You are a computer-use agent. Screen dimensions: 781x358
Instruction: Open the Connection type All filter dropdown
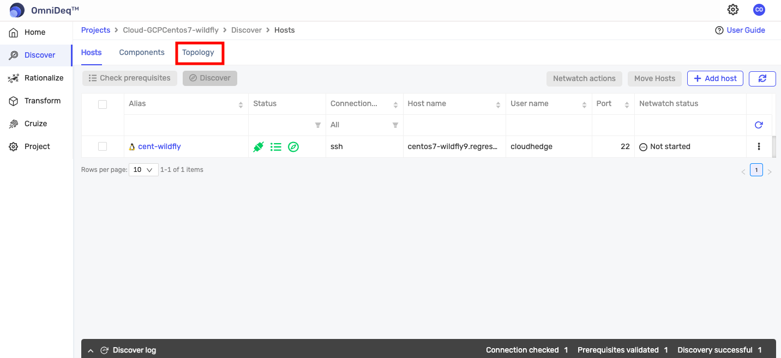click(x=364, y=125)
